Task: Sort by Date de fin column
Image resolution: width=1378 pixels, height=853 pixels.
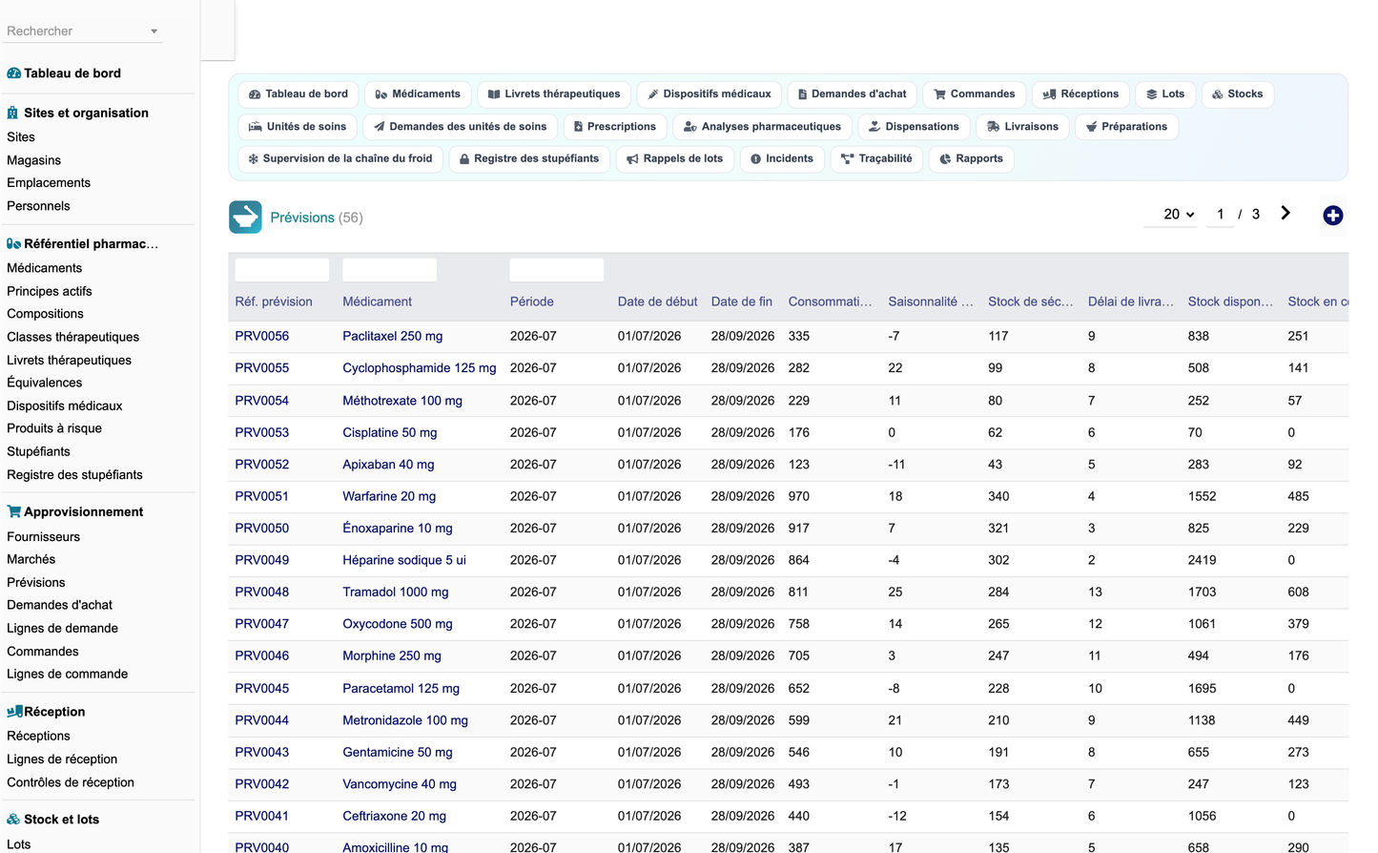Action: 742,302
